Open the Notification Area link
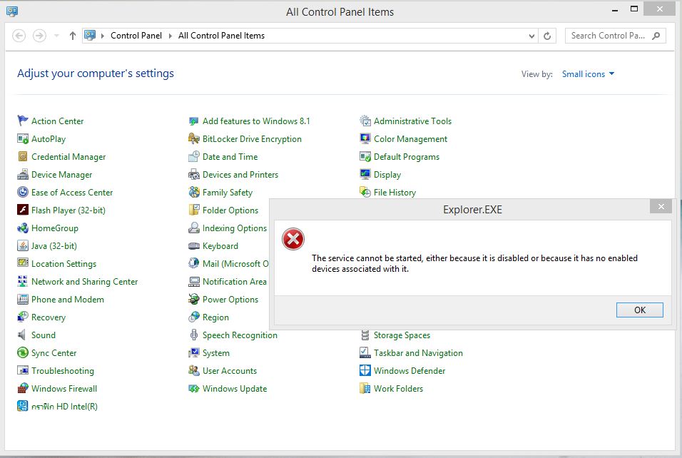The image size is (682, 458). tap(235, 281)
